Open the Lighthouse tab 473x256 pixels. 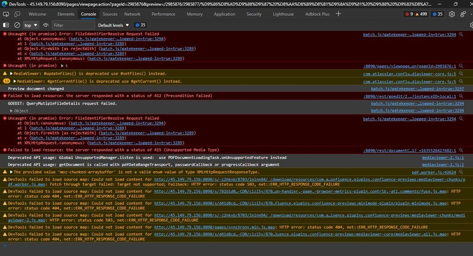pos(283,14)
